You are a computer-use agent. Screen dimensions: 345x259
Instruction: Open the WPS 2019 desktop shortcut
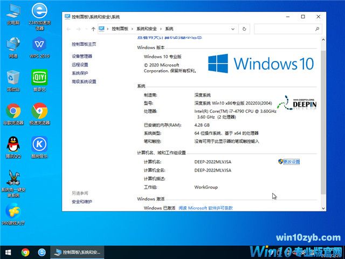39,45
